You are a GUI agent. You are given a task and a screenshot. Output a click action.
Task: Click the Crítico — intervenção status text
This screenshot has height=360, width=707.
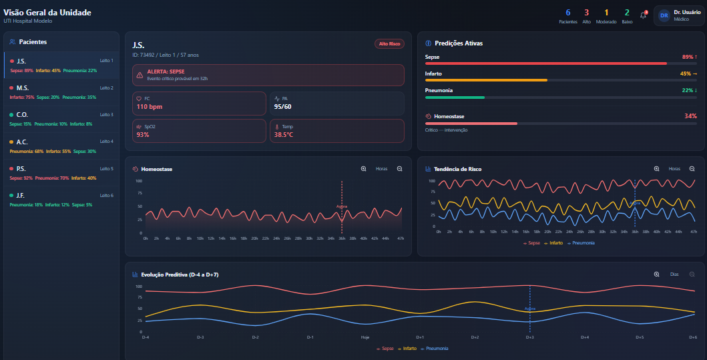click(x=446, y=130)
